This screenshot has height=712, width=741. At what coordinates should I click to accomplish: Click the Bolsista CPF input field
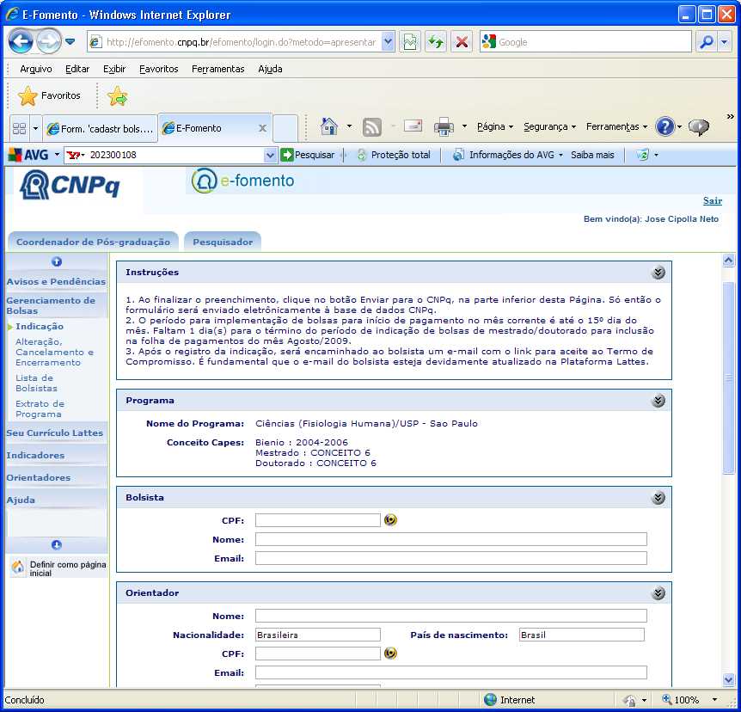click(x=317, y=520)
